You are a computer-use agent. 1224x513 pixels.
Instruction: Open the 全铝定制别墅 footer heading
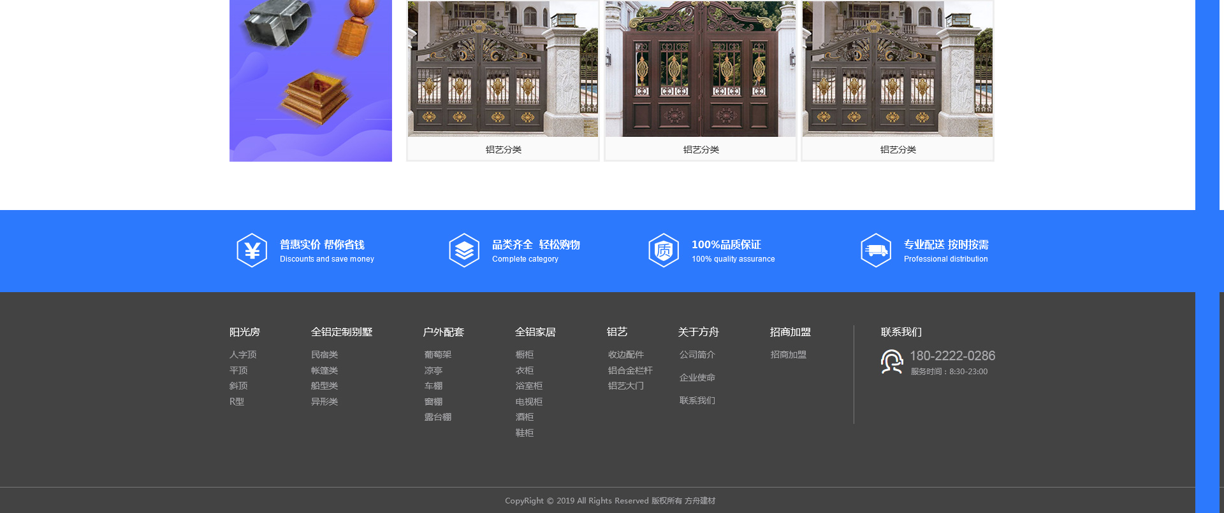click(342, 332)
